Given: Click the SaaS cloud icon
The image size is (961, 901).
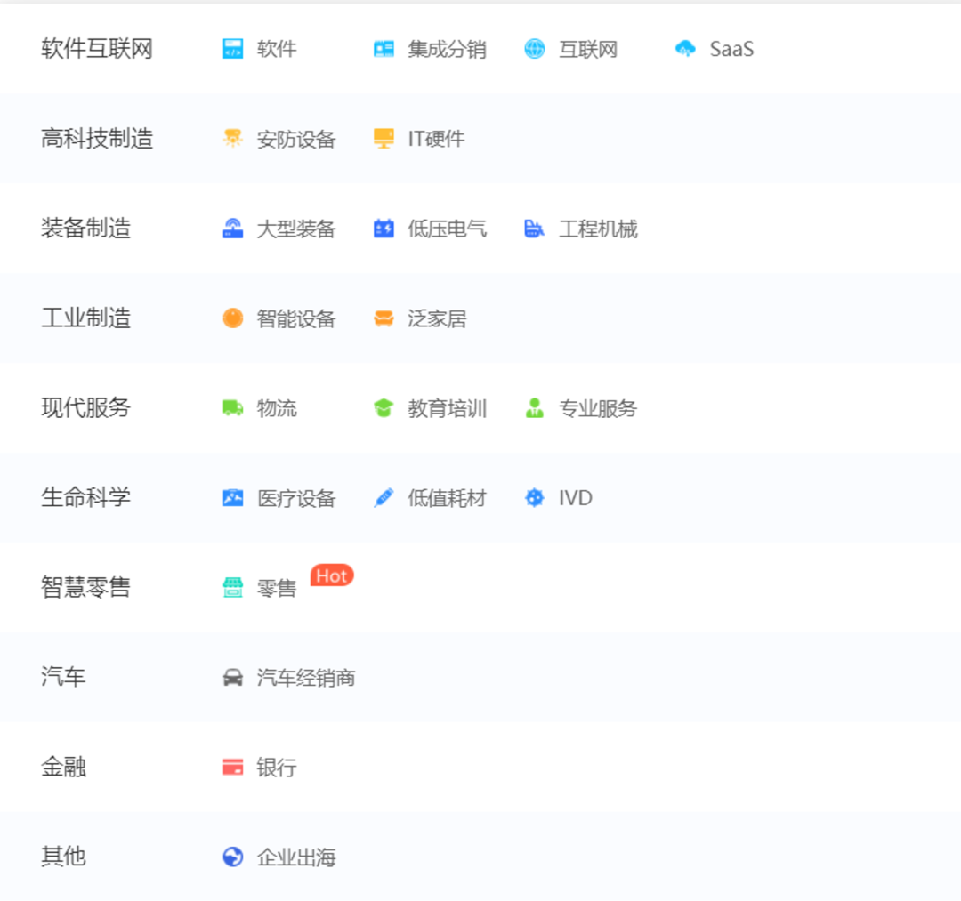Looking at the screenshot, I should pos(685,48).
